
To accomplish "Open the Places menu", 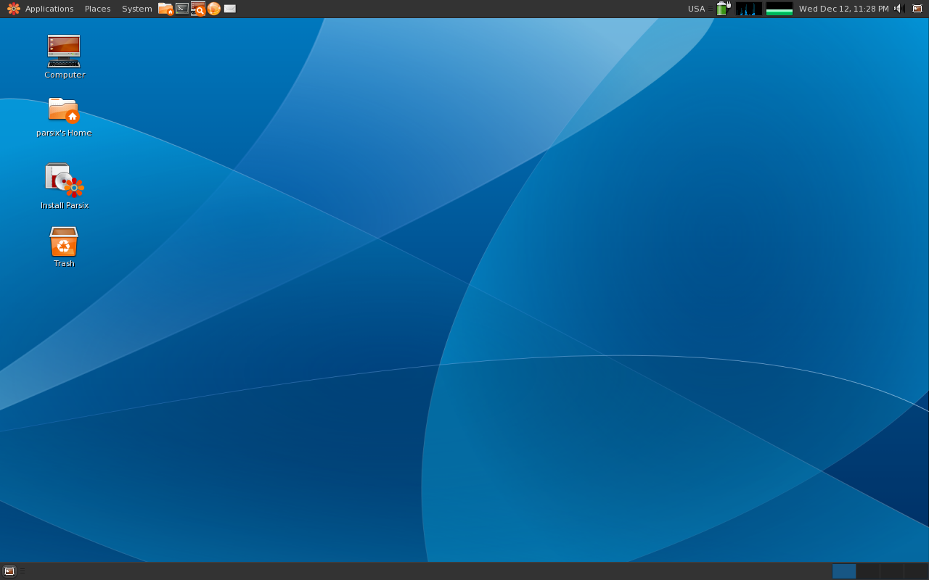I will click(97, 9).
